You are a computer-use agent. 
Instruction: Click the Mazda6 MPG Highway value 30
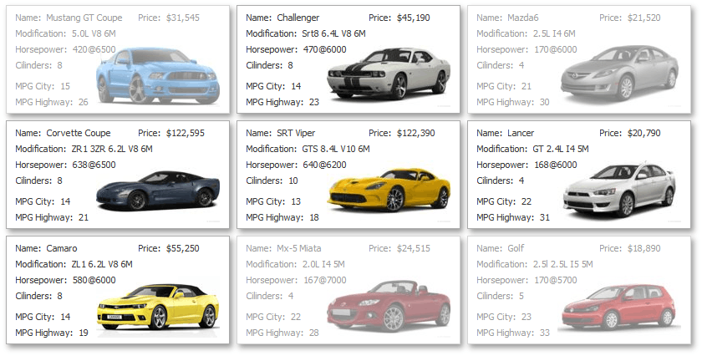pyautogui.click(x=544, y=102)
